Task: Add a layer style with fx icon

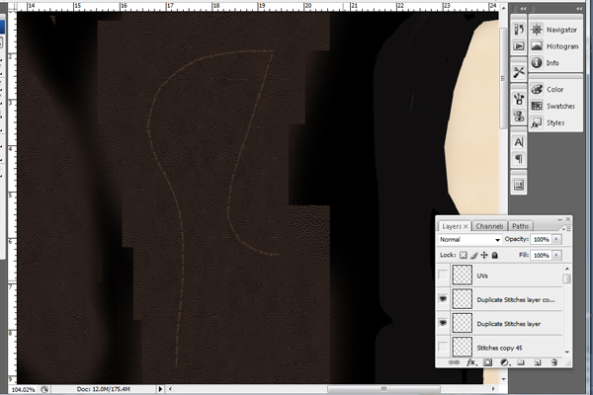Action: [470, 362]
